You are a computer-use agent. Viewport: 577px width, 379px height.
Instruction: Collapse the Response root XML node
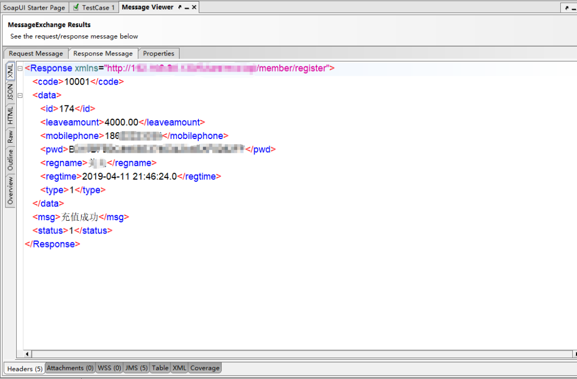tap(20, 68)
